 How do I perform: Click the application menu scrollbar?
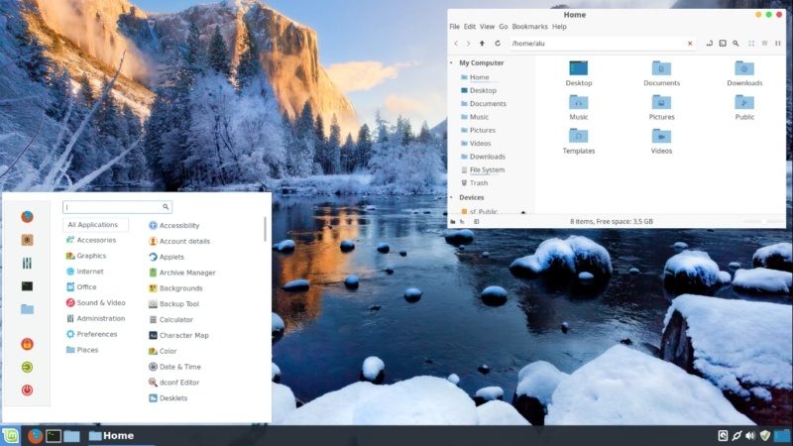pos(265,230)
